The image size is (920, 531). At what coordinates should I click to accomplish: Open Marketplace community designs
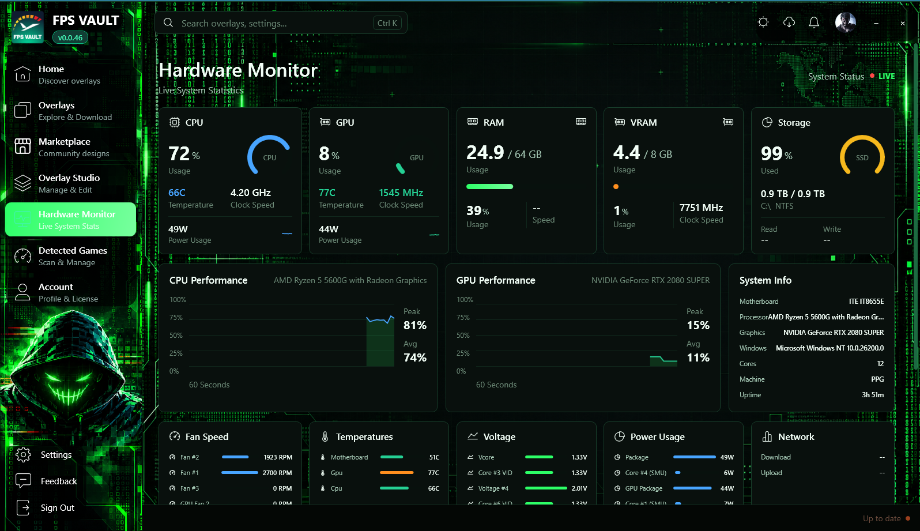pyautogui.click(x=70, y=147)
